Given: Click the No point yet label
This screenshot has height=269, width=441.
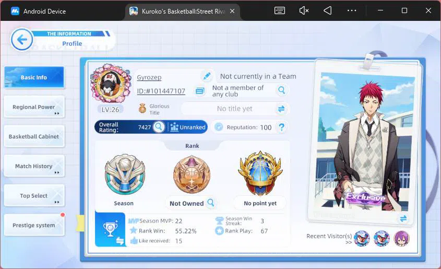Looking at the screenshot, I should 260,203.
